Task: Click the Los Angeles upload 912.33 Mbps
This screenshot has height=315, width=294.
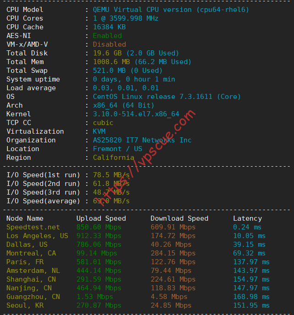Action: (99, 236)
